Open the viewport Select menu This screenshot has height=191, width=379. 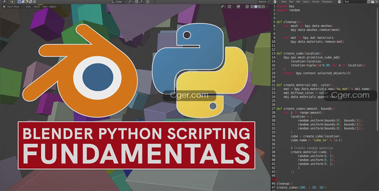37,6
